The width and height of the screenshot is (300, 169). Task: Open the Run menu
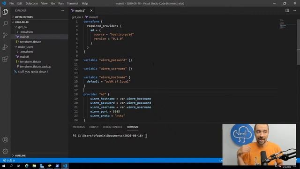(61, 3)
